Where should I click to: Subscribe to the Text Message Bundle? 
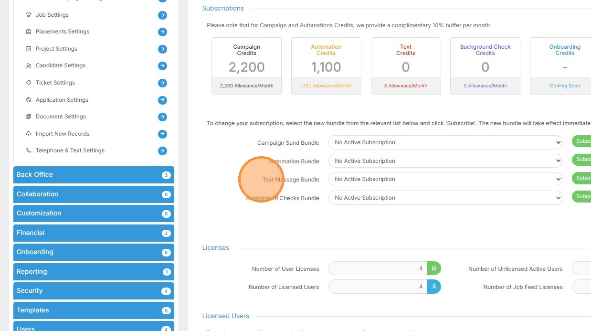tap(582, 178)
